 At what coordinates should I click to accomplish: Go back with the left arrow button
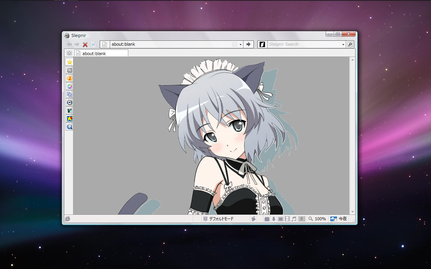click(69, 44)
